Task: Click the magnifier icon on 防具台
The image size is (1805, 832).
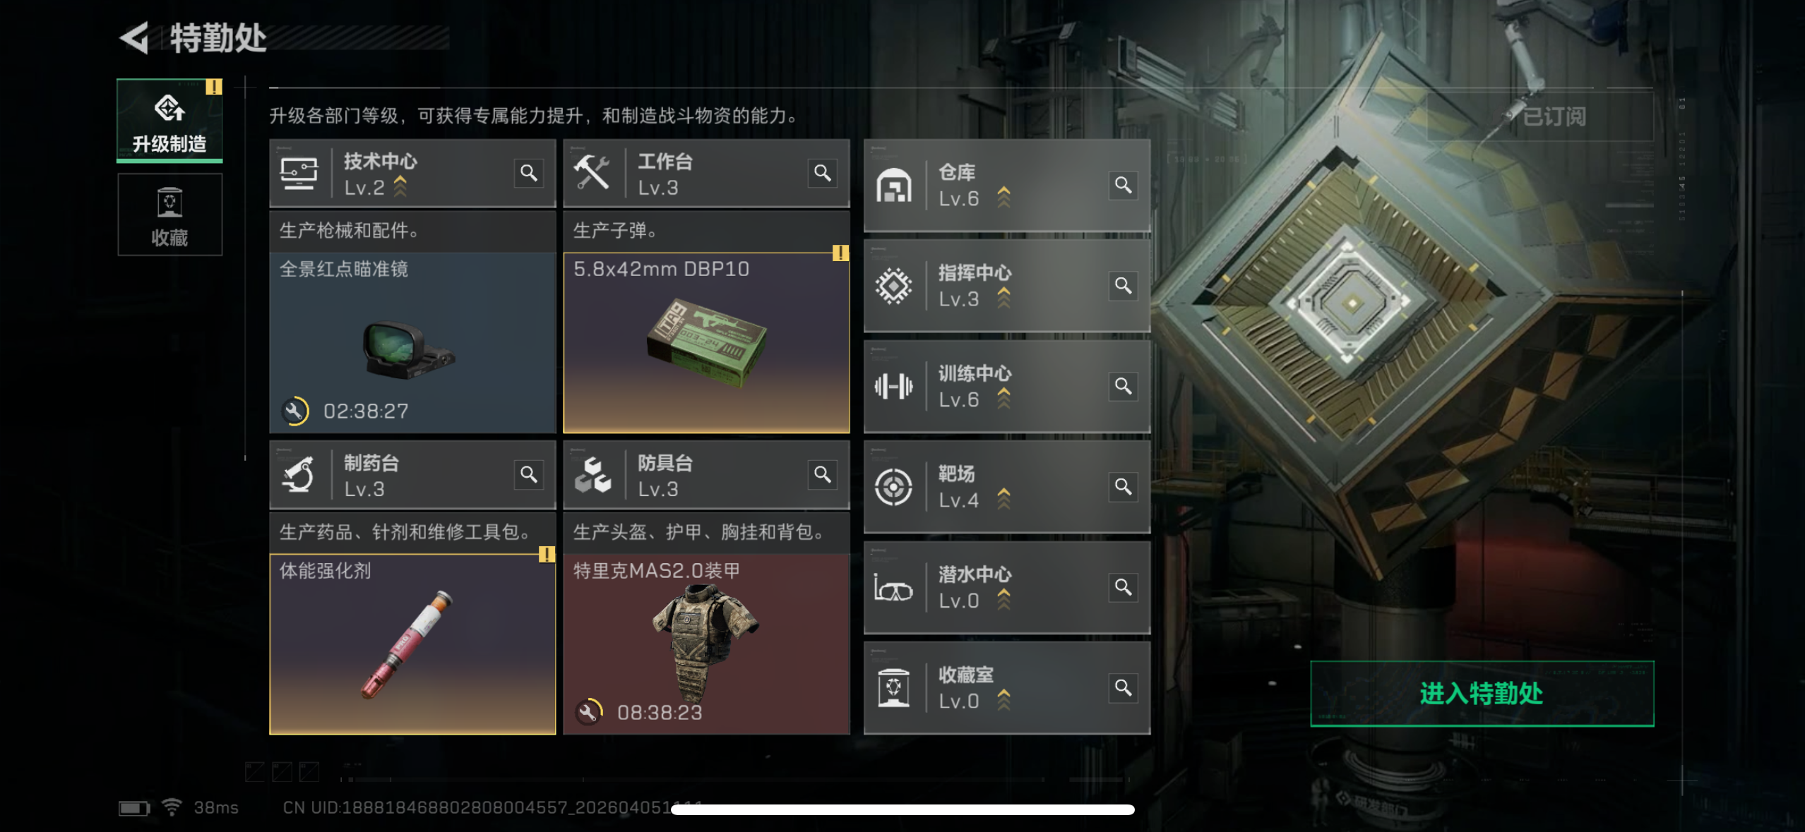Action: click(x=823, y=474)
